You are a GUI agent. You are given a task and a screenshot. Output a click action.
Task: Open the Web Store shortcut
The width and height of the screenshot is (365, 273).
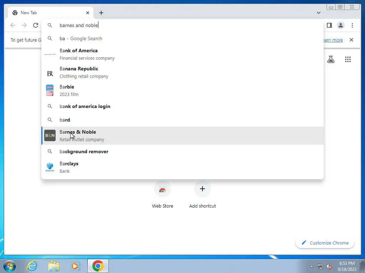(163, 195)
